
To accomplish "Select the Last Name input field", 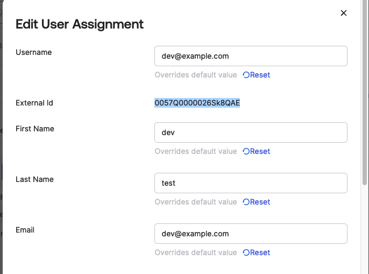I will tap(251, 183).
